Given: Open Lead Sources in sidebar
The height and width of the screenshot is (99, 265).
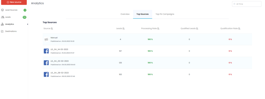Looking at the screenshot, I should [11, 10].
